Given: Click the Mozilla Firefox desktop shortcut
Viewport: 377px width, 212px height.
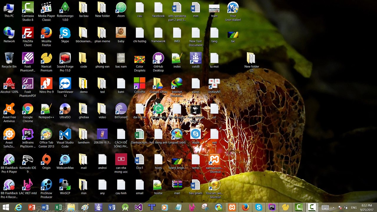Looking at the screenshot, I should 47,37.
